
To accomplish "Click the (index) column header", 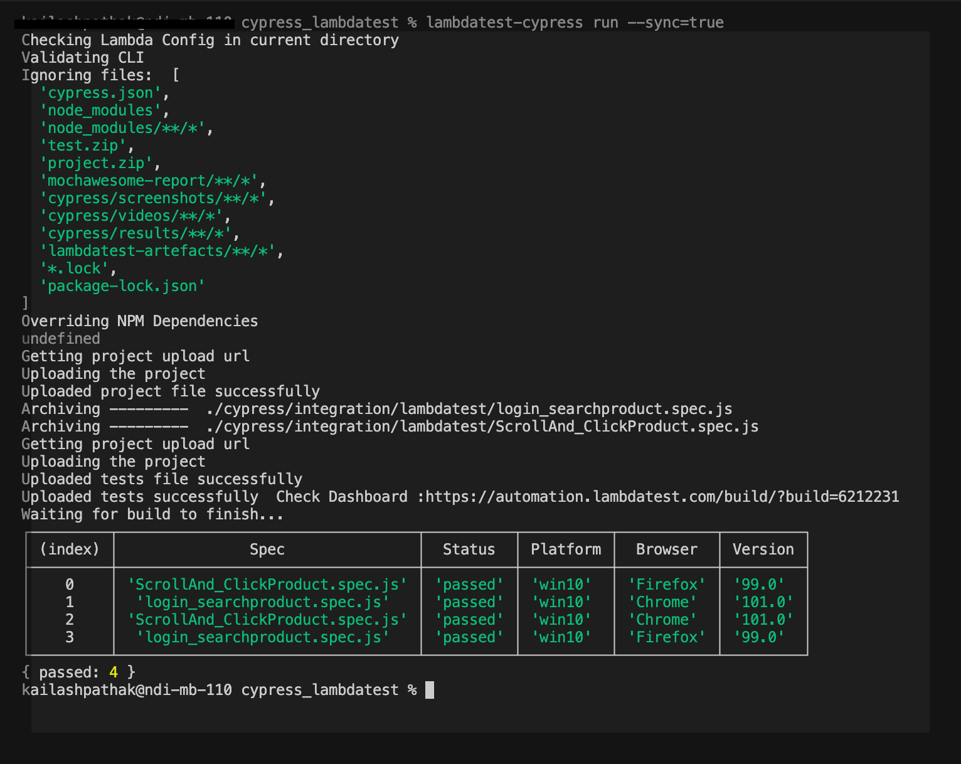I will [x=70, y=549].
